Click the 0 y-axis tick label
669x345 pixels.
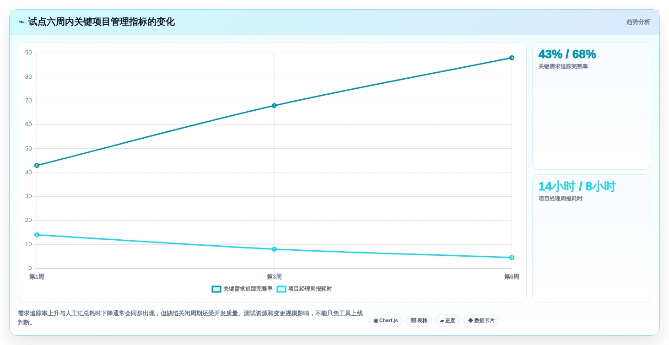tap(30, 268)
